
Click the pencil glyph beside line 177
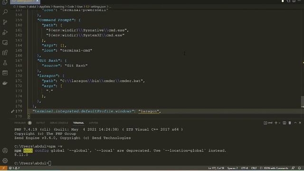(13, 111)
